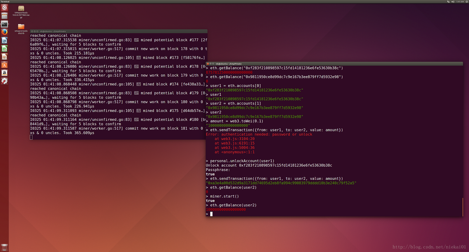Click the authentication needed error line

click(259, 134)
